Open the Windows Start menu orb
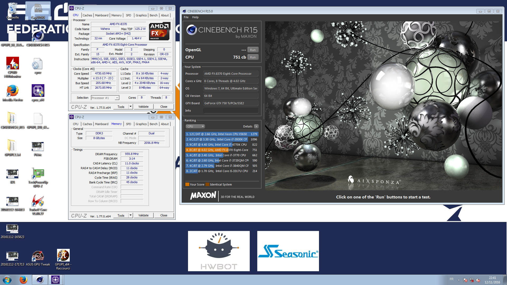The height and width of the screenshot is (285, 507). pyautogui.click(x=7, y=280)
